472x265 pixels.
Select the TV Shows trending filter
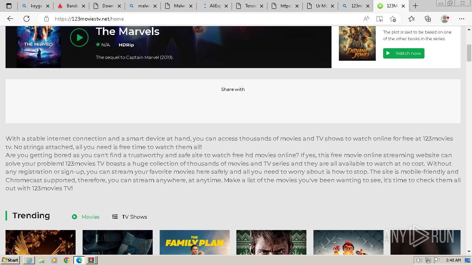[x=129, y=217]
